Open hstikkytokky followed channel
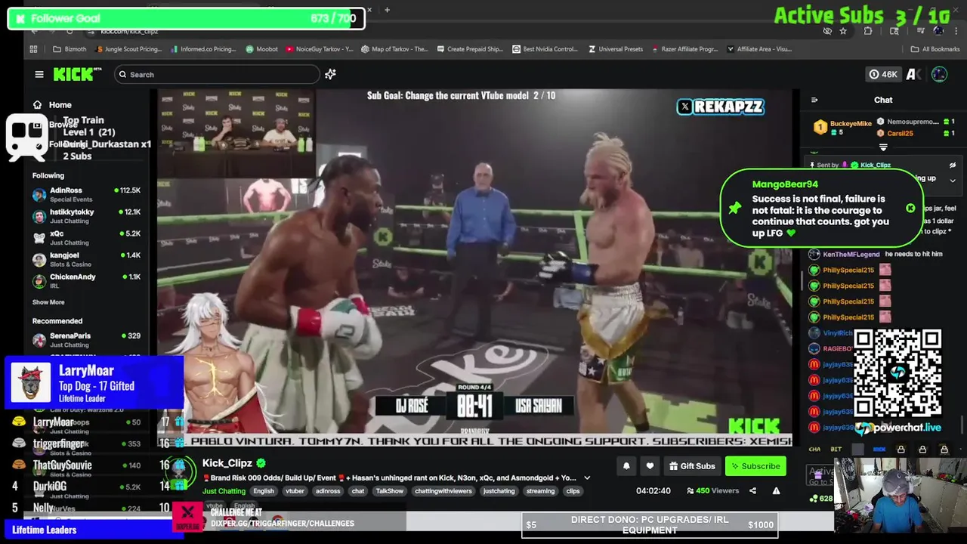Image resolution: width=967 pixels, height=544 pixels. [x=86, y=216]
